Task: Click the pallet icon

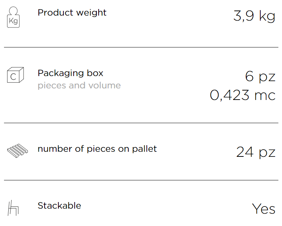Action: click(x=17, y=151)
